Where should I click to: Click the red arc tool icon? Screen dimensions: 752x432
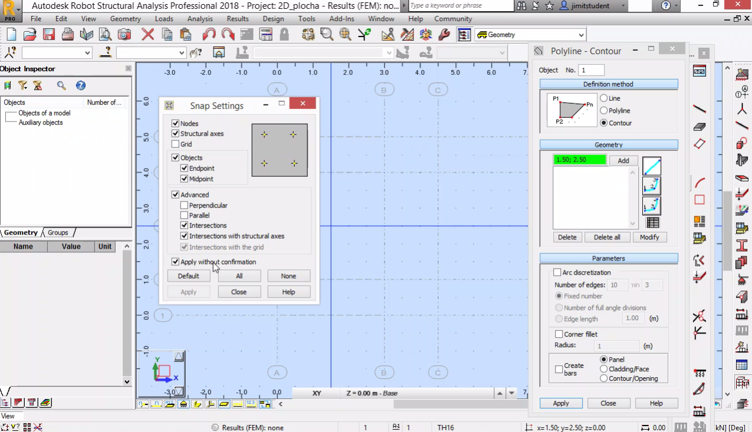[x=700, y=183]
